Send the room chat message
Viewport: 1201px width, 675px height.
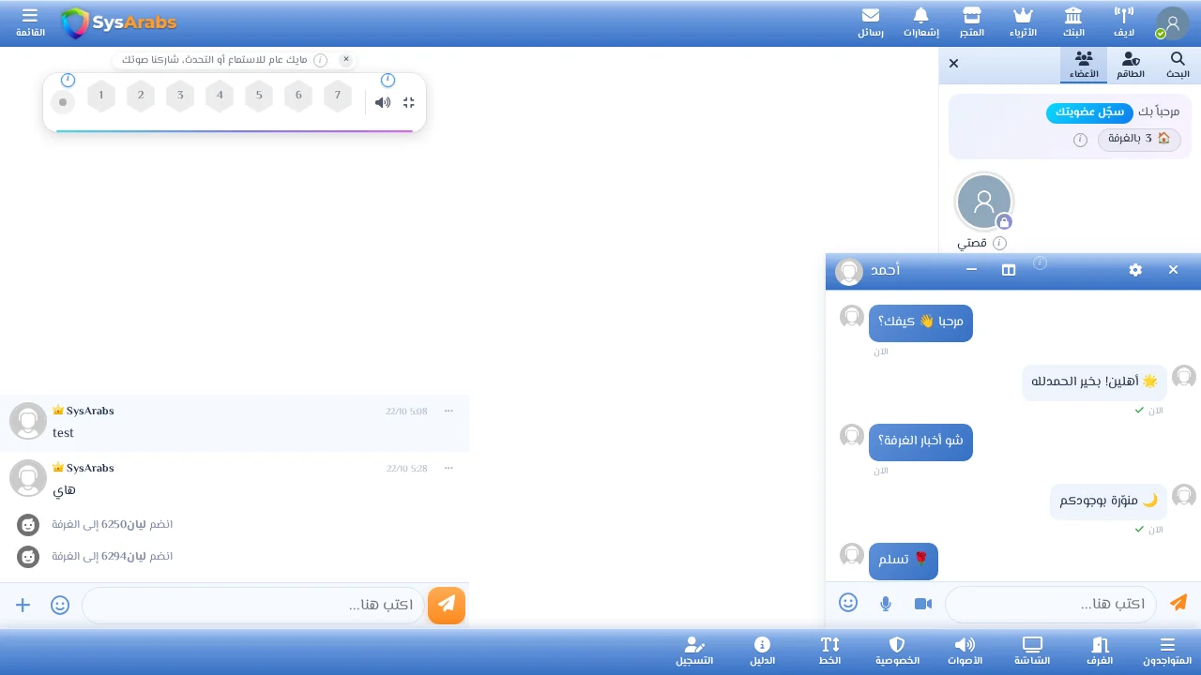click(447, 605)
